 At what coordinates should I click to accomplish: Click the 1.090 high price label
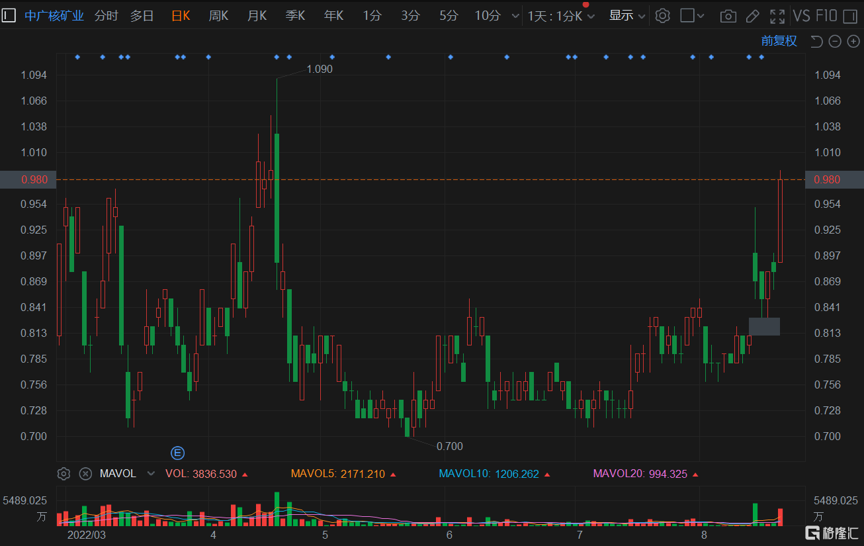pyautogui.click(x=320, y=69)
